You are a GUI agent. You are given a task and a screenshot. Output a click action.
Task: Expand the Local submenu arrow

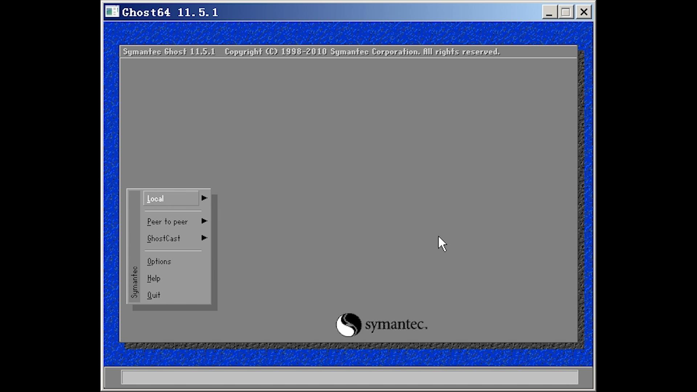point(204,198)
